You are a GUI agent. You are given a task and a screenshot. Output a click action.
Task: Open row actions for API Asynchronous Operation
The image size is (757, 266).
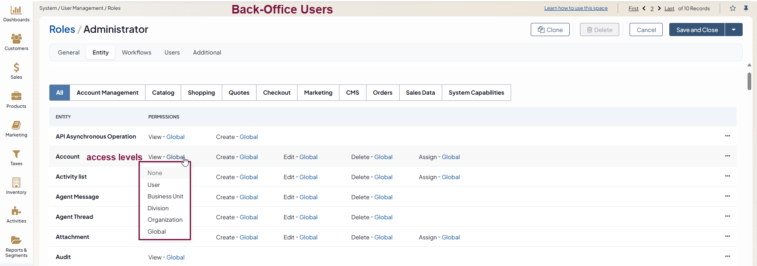pos(727,136)
